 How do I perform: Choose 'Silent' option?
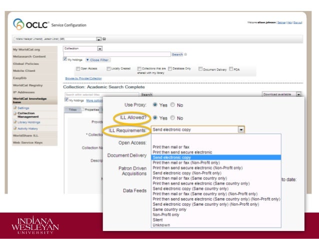tap(157, 220)
